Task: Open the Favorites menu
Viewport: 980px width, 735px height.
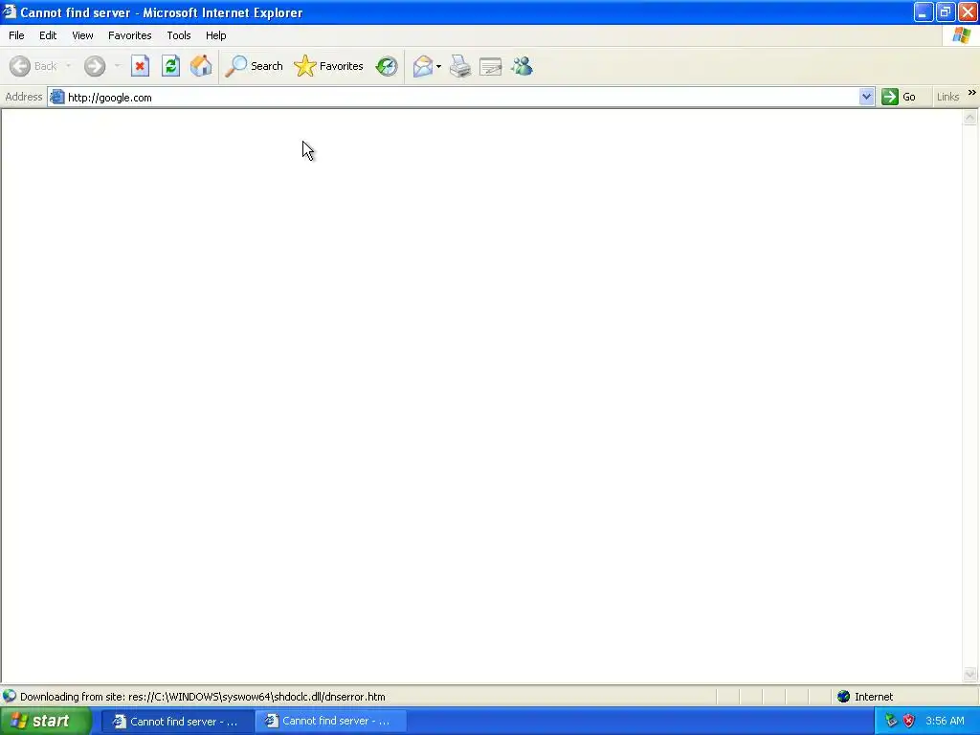Action: pyautogui.click(x=129, y=35)
